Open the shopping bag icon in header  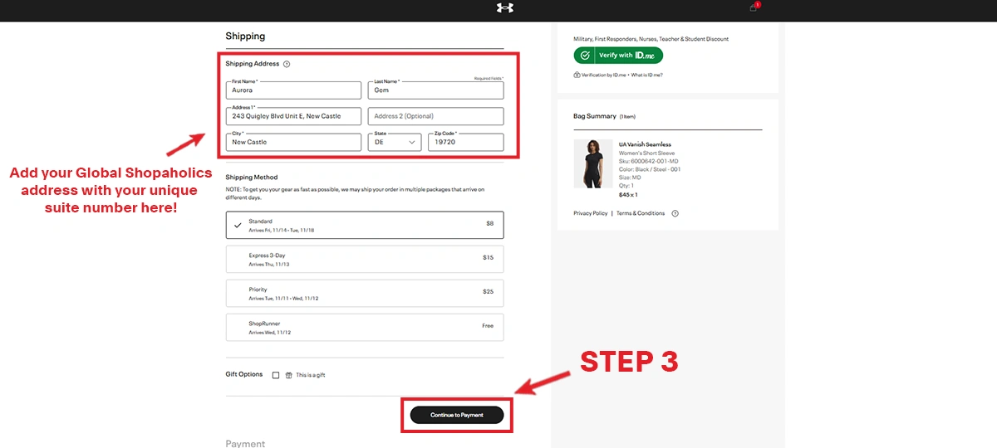click(754, 7)
